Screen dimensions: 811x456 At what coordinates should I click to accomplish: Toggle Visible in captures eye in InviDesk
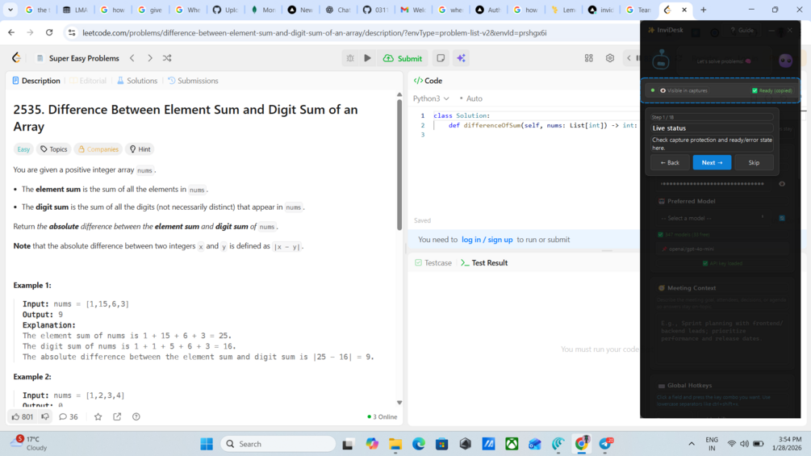663,90
